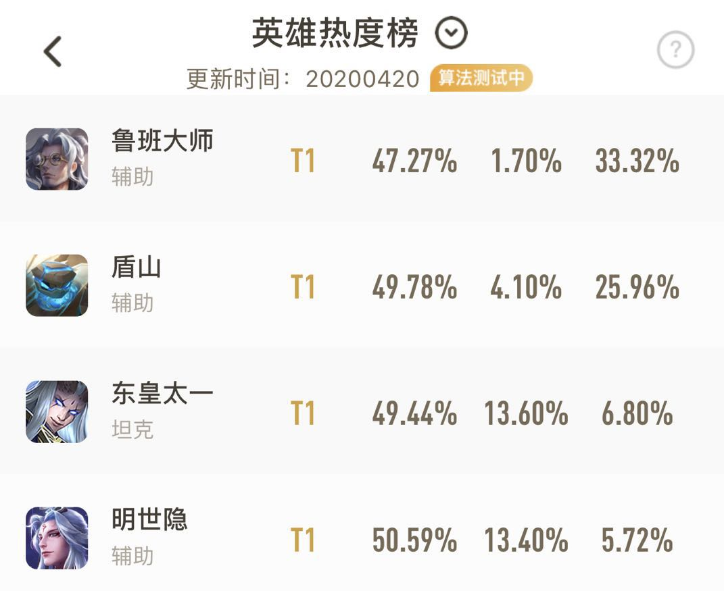Tap the 英雄热度榜 title text
This screenshot has width=724, height=591.
coord(335,32)
